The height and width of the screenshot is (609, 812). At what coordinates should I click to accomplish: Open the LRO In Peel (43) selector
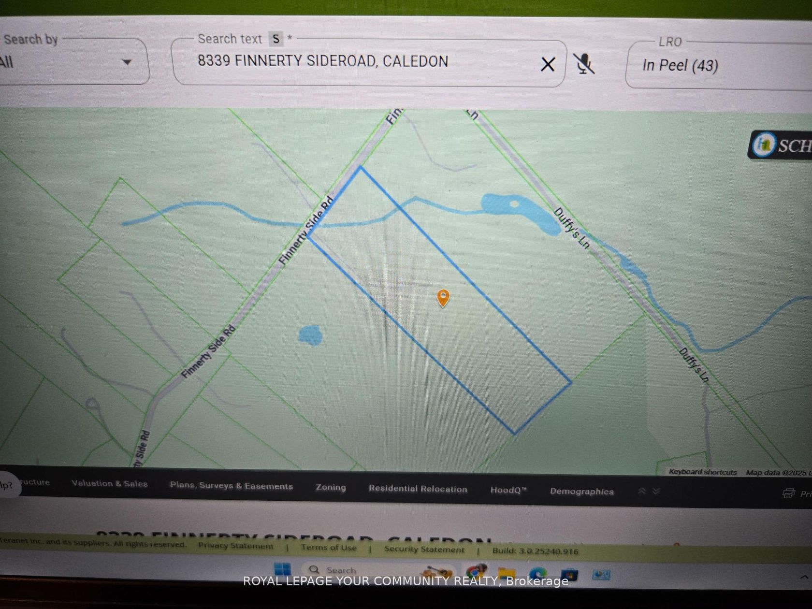click(x=715, y=65)
